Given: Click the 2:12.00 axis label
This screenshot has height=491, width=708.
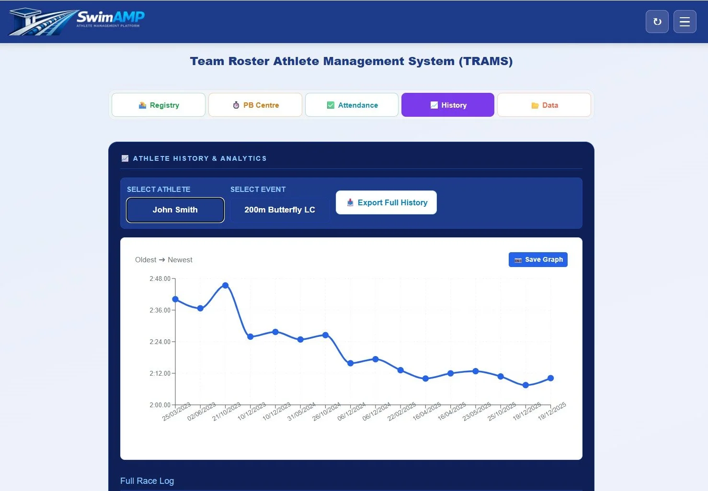Looking at the screenshot, I should tap(160, 373).
